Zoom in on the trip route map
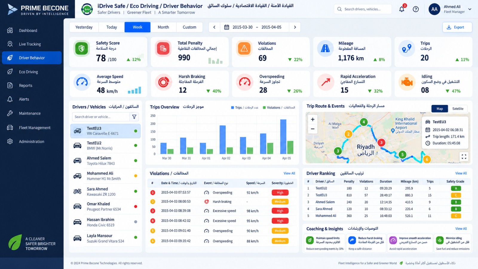This screenshot has width=478, height=269. pos(312,120)
